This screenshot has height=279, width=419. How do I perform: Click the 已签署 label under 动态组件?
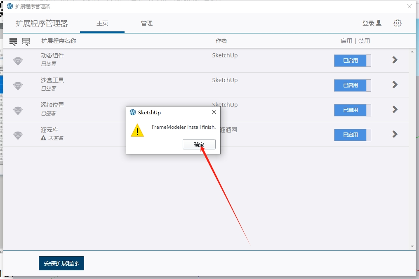tap(48, 64)
